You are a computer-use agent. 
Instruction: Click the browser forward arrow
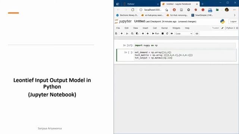point(125,10)
